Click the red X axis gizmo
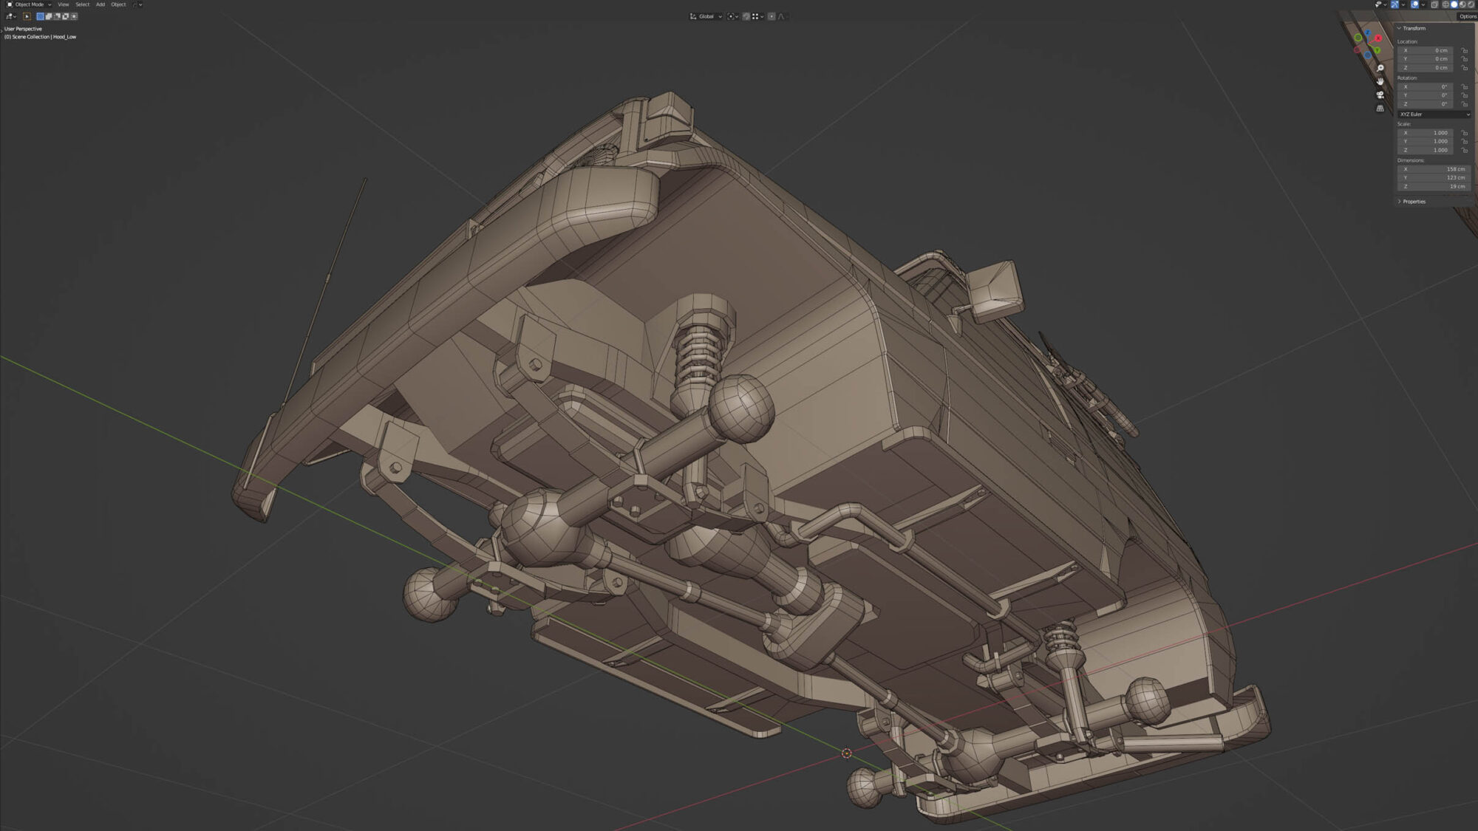This screenshot has height=831, width=1478. (x=1378, y=38)
